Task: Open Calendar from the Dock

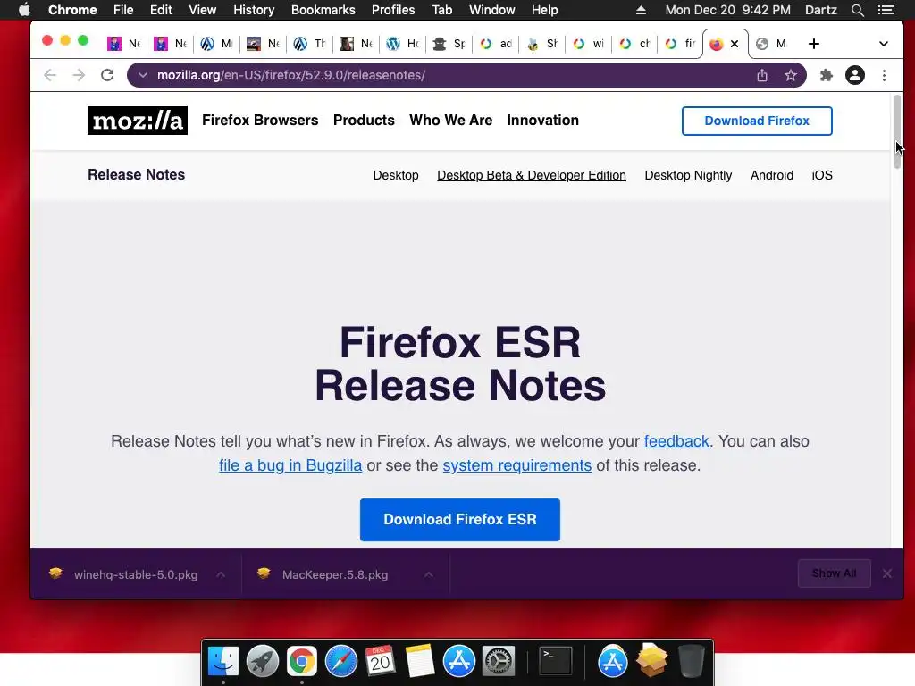Action: coord(380,662)
